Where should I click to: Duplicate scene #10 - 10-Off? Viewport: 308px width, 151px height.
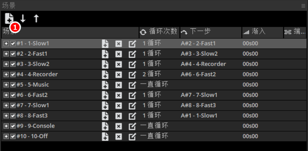(105, 137)
